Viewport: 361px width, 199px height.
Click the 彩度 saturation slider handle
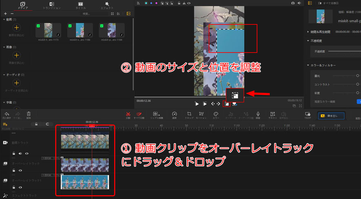coord(358,93)
